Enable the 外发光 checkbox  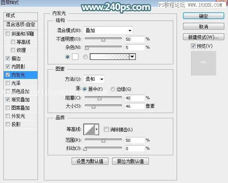[8, 116]
